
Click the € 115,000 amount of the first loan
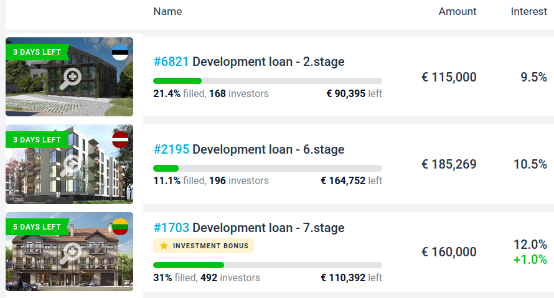(449, 77)
